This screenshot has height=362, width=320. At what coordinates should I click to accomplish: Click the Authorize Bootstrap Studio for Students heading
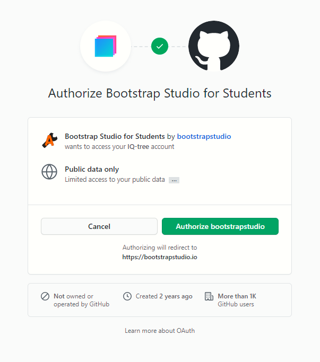point(160,93)
